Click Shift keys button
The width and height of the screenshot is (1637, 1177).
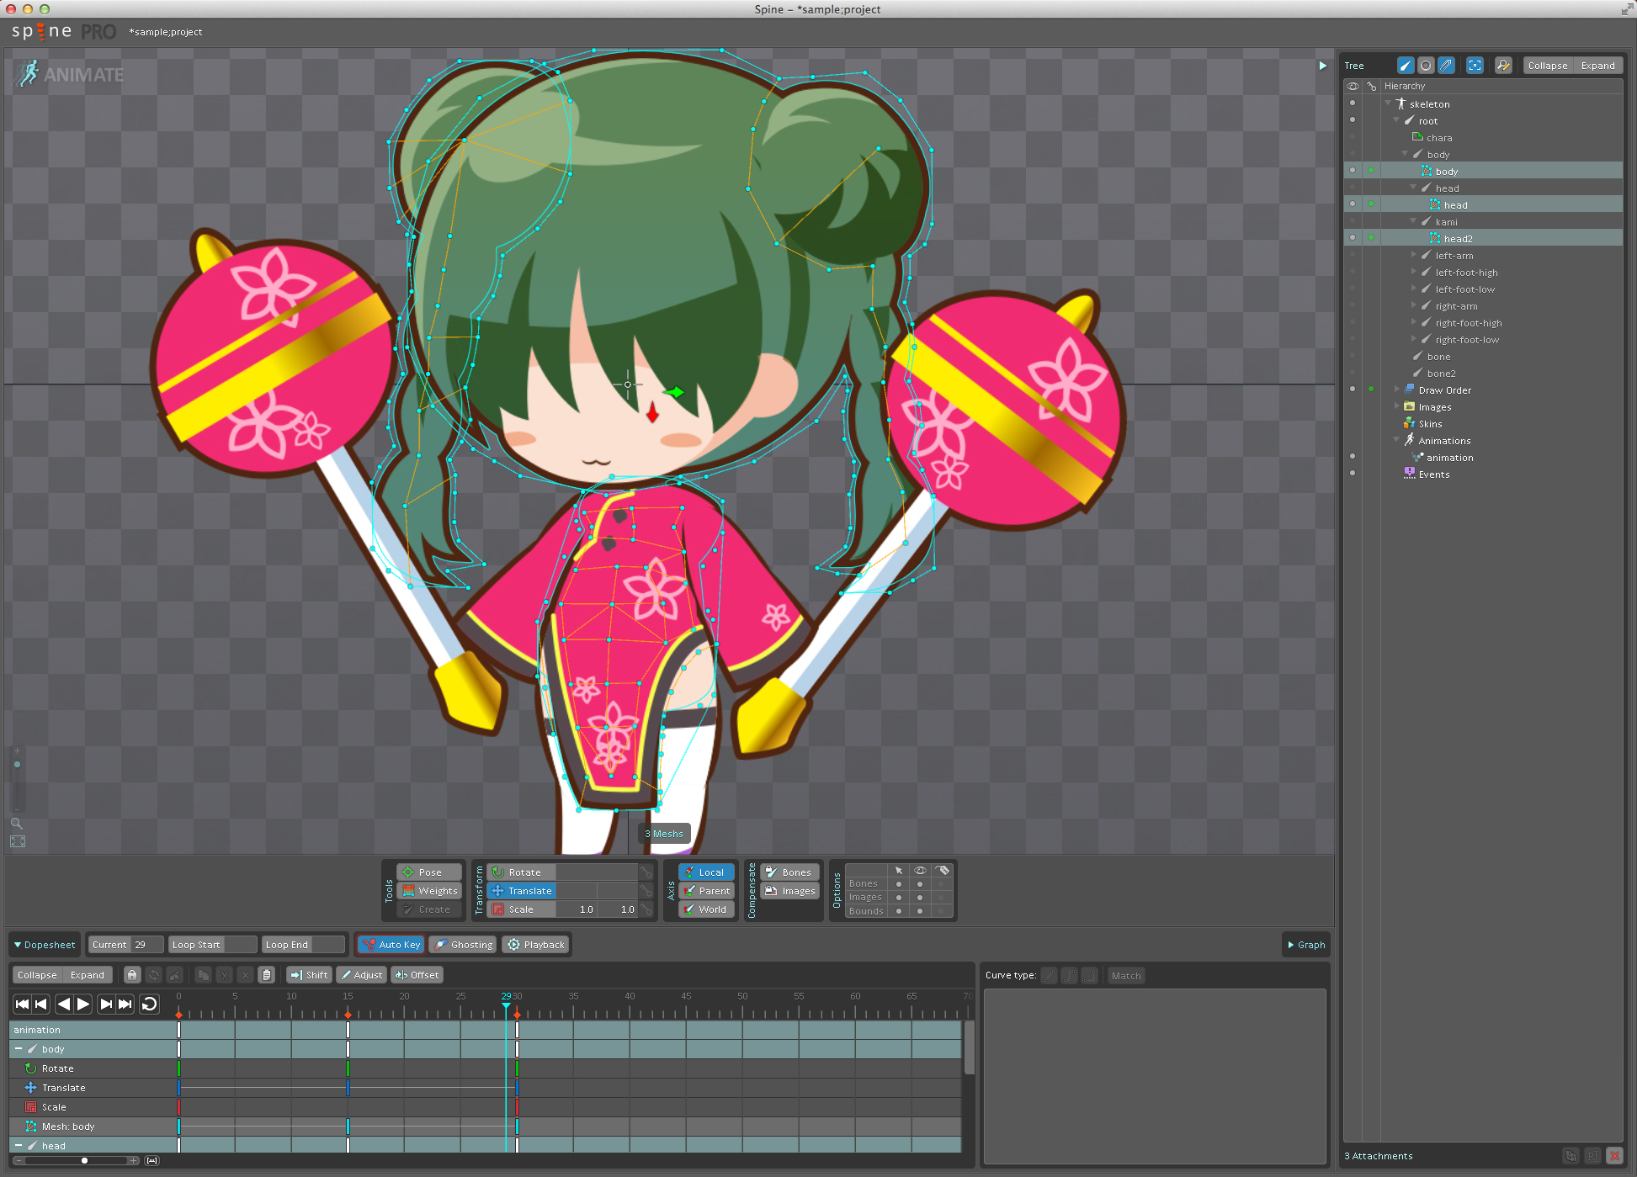pyautogui.click(x=309, y=975)
